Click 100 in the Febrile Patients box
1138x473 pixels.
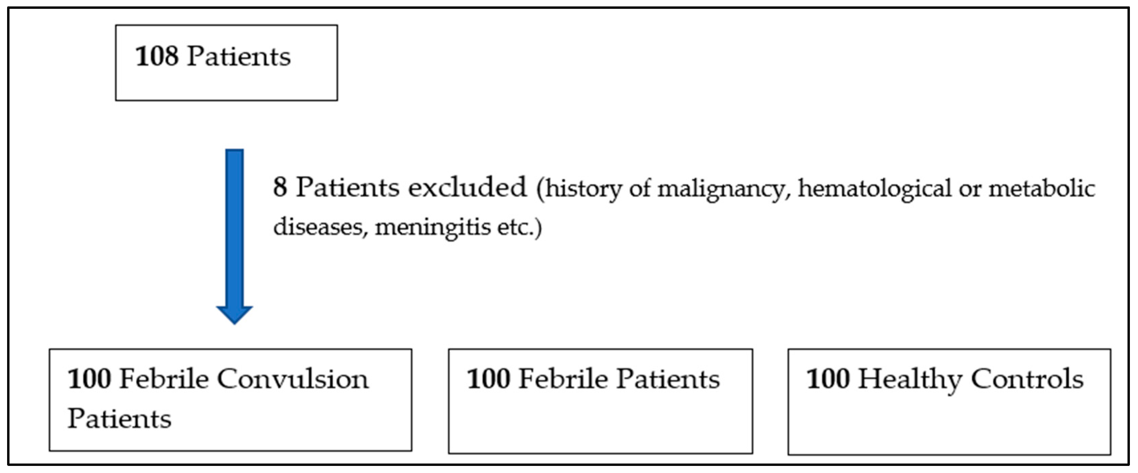point(488,379)
